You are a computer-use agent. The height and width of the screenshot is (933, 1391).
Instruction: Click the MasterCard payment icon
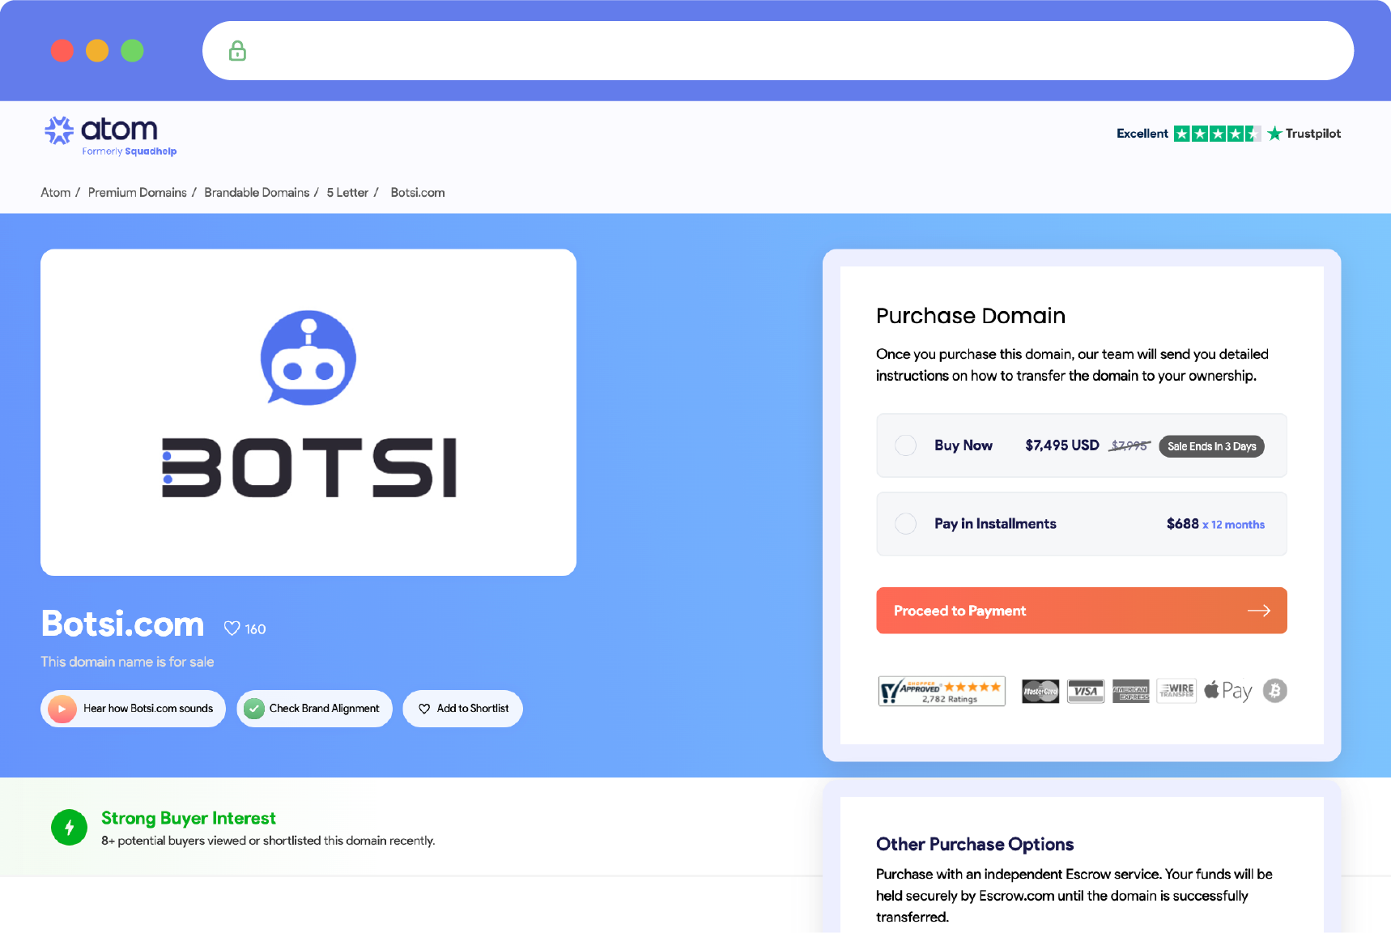click(1040, 691)
